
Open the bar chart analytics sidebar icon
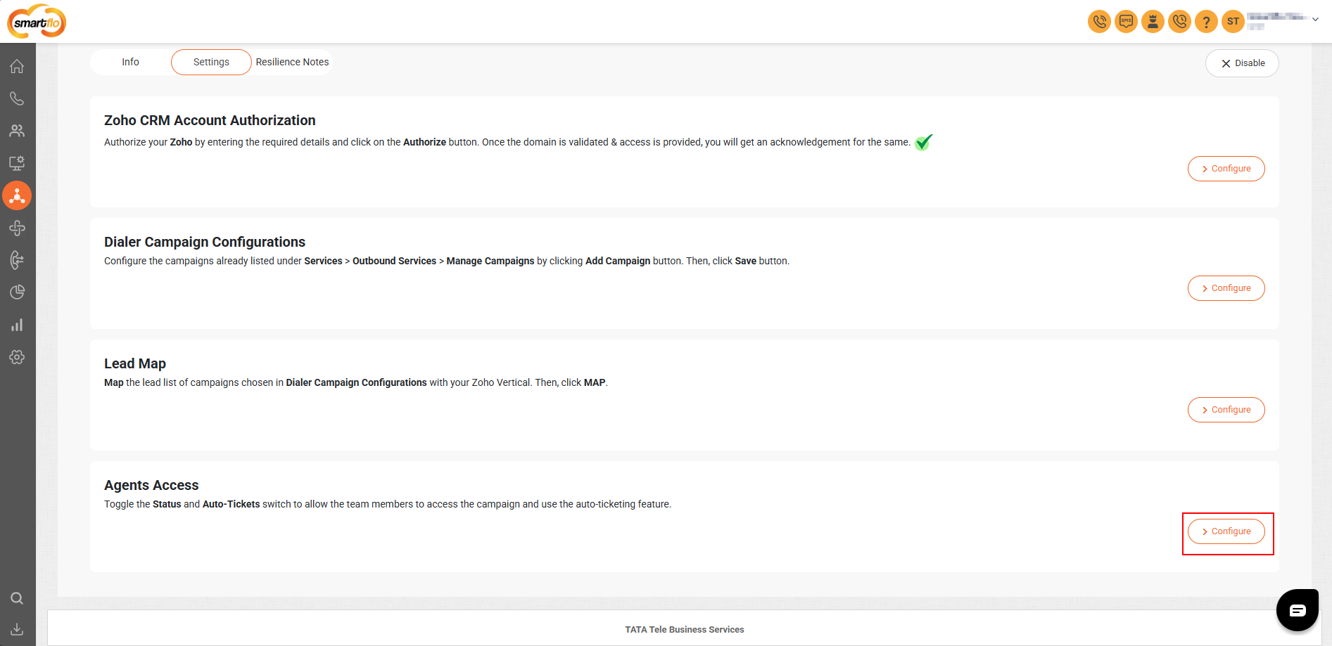coord(17,325)
